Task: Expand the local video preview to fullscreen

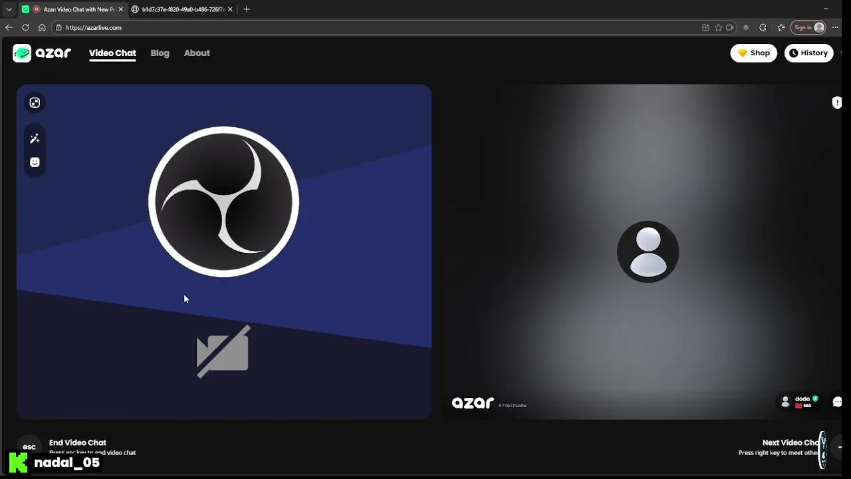Action: [35, 102]
